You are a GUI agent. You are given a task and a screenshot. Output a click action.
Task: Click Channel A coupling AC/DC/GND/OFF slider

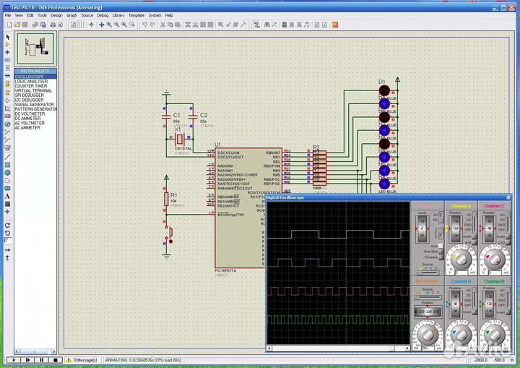point(475,222)
